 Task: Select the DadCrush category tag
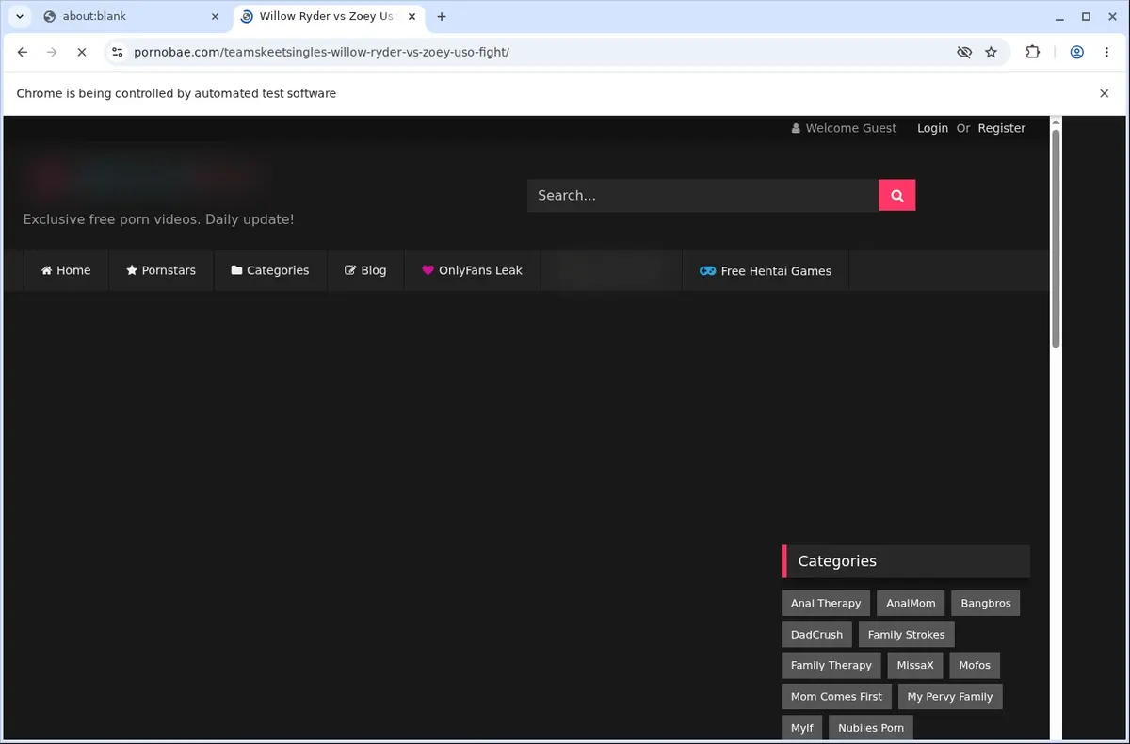(816, 634)
